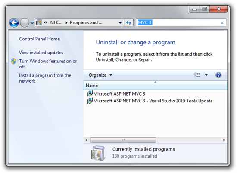Click the '130 programs installed' status text
The width and height of the screenshot is (237, 173).
(135, 156)
